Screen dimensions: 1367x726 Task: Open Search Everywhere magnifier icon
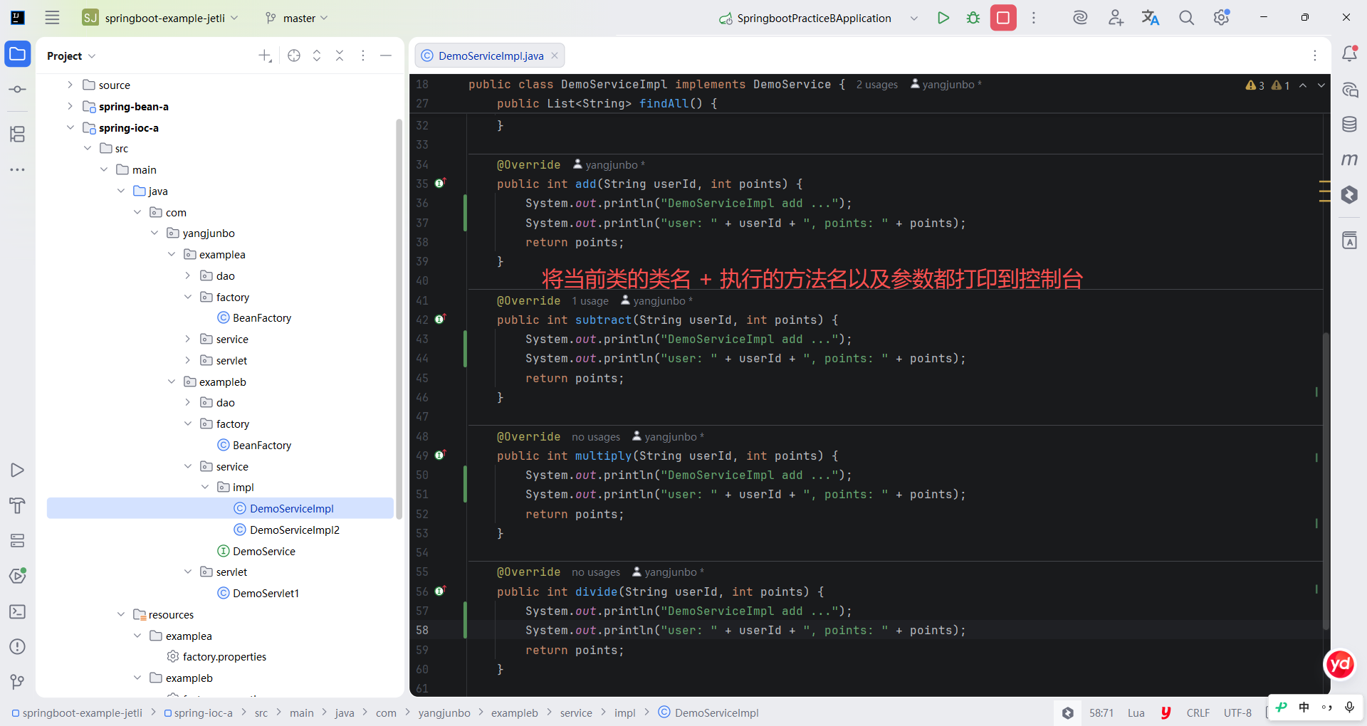click(1186, 18)
